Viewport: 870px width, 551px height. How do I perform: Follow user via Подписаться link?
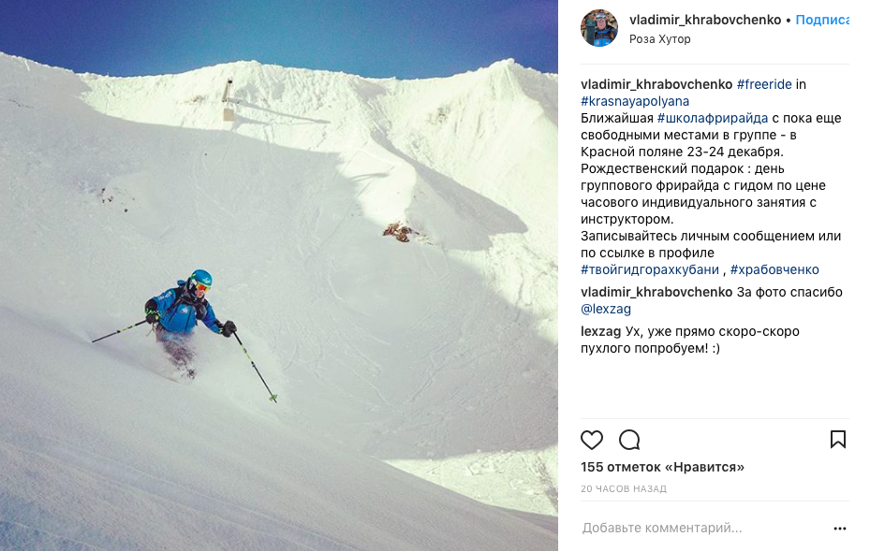tap(822, 20)
